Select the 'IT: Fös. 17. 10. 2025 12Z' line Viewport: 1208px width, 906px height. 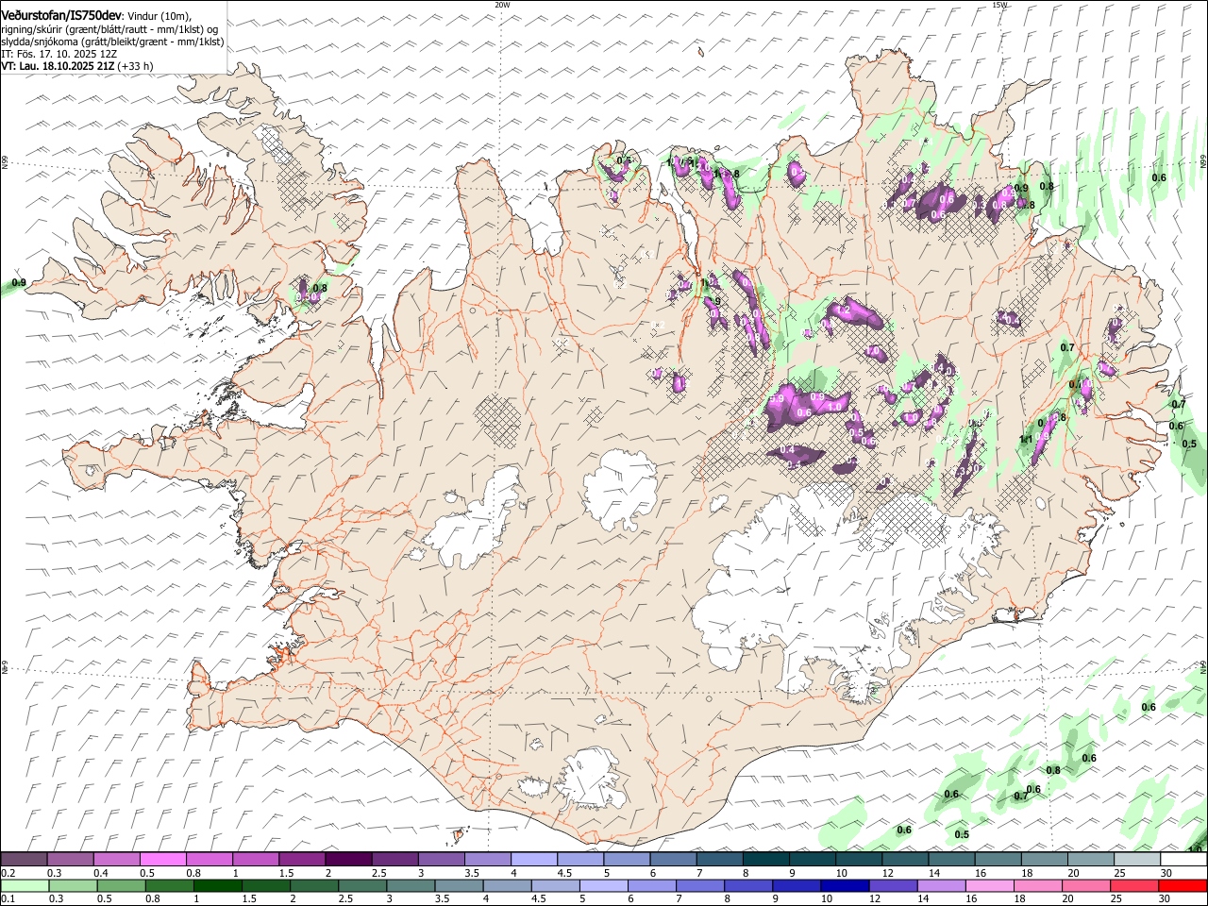59,54
